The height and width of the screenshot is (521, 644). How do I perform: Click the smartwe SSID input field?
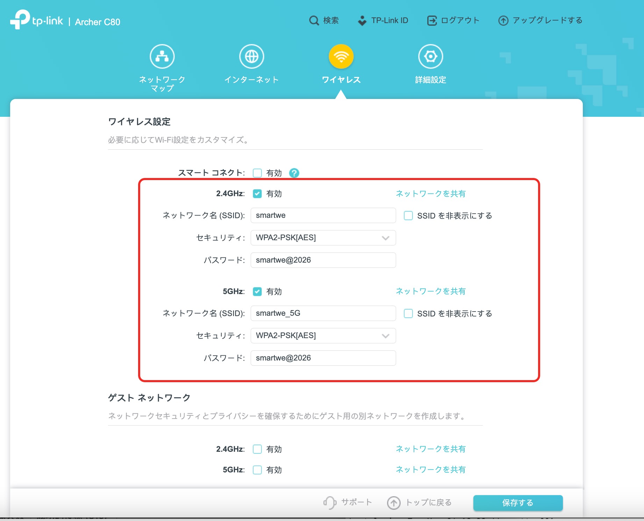[x=323, y=215]
